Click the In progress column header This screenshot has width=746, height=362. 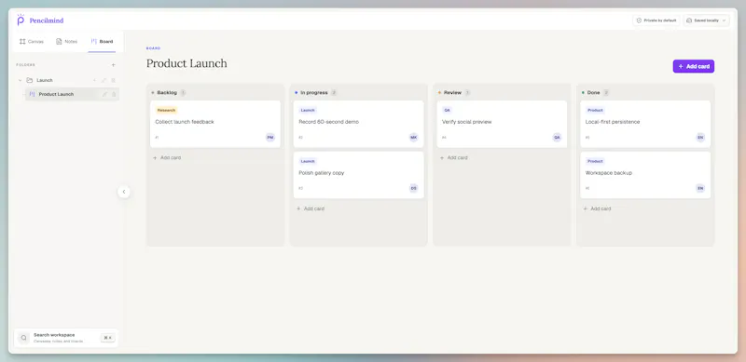coord(314,93)
